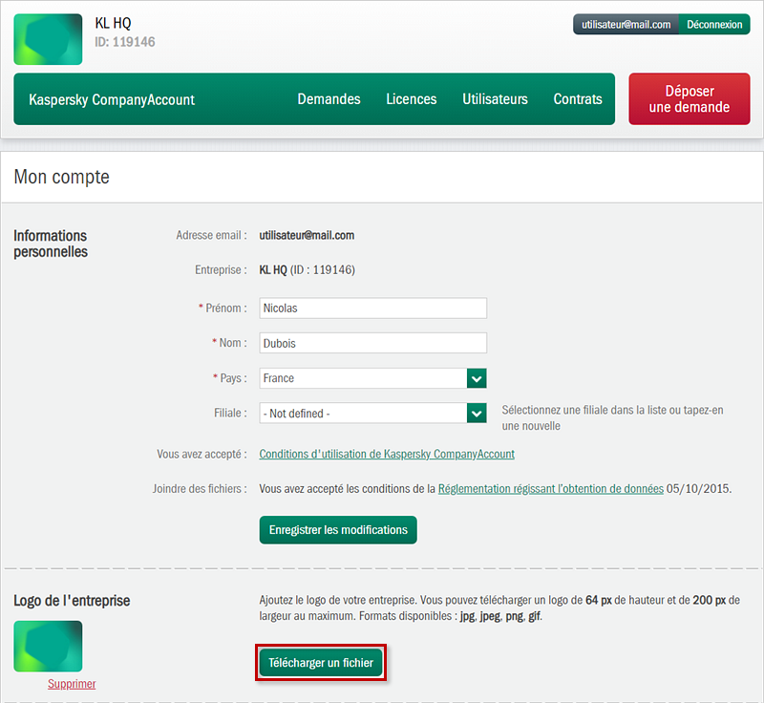The width and height of the screenshot is (764, 703).
Task: Save with Enregistrer les modifications
Action: tap(338, 529)
